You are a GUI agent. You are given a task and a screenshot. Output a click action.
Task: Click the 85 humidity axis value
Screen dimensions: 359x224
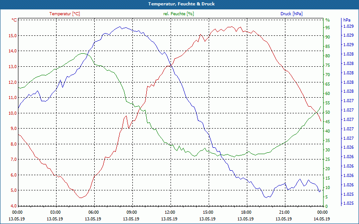point(328,47)
